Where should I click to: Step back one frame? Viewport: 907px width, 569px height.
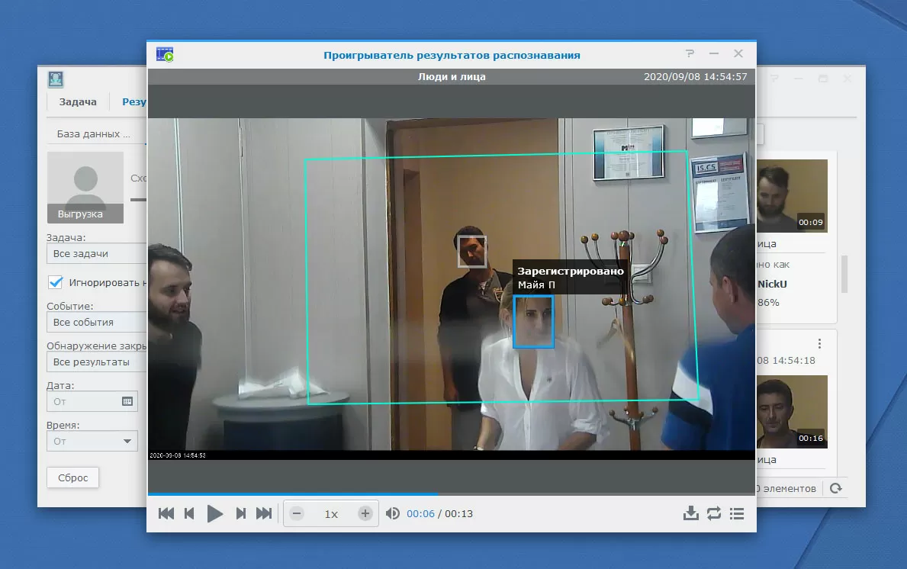tap(189, 513)
